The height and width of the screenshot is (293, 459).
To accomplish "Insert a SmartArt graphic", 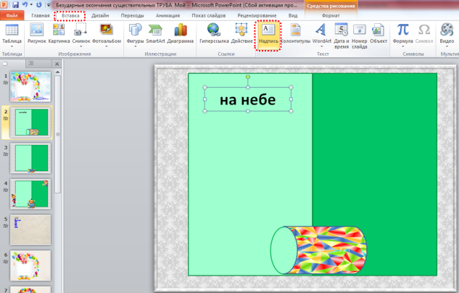I will tap(155, 33).
